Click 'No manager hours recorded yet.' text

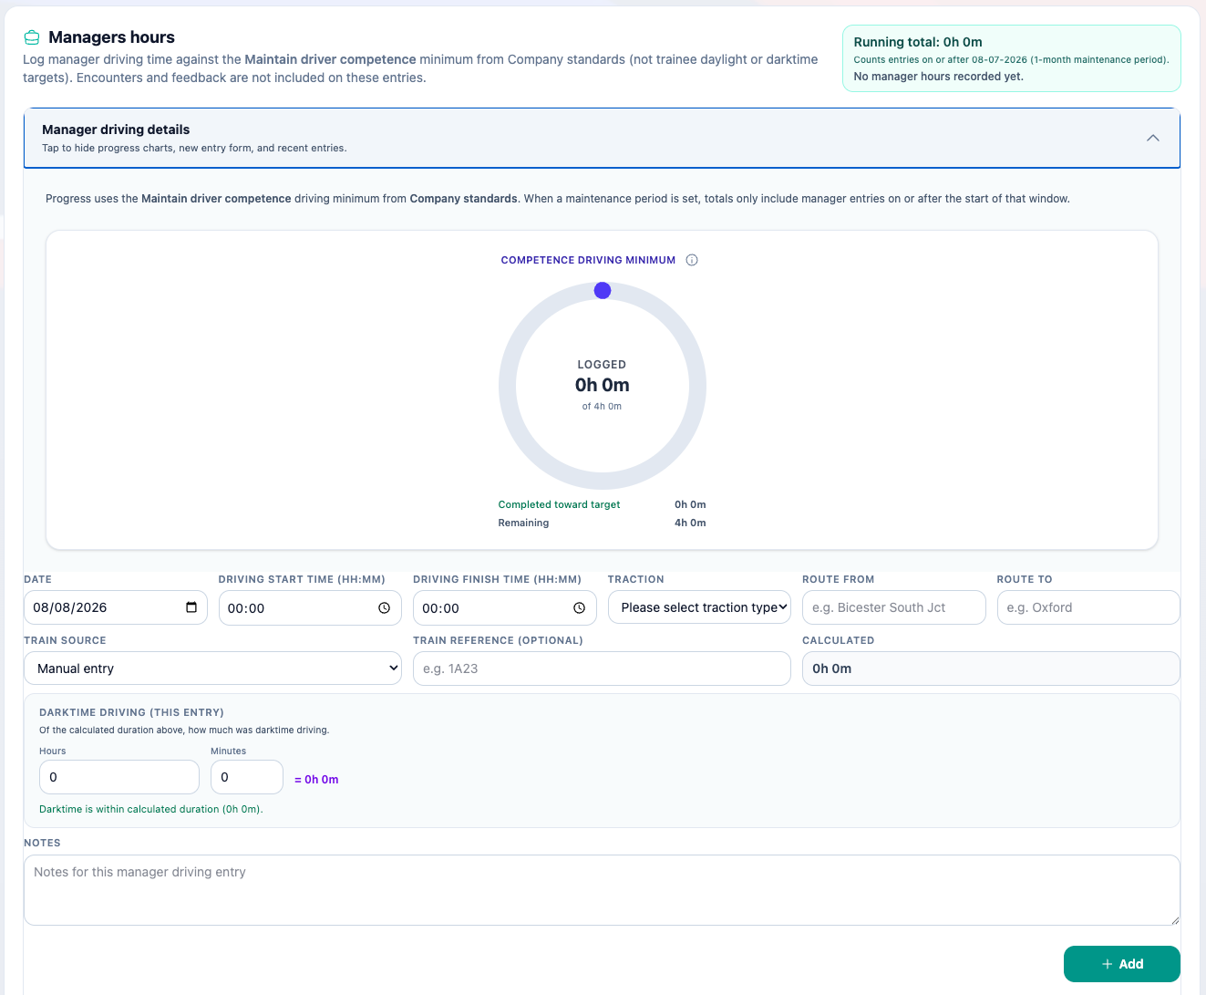[x=939, y=77]
